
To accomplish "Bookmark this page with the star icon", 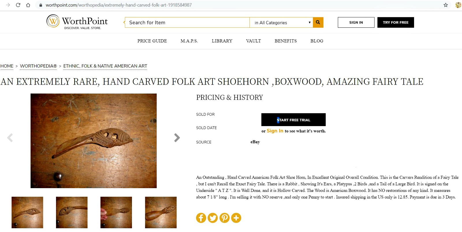I will tap(446, 5).
